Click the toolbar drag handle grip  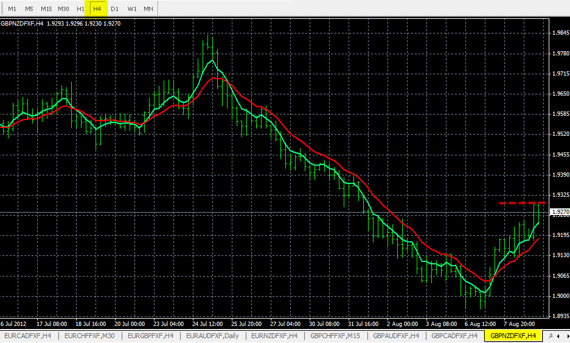pos(2,9)
